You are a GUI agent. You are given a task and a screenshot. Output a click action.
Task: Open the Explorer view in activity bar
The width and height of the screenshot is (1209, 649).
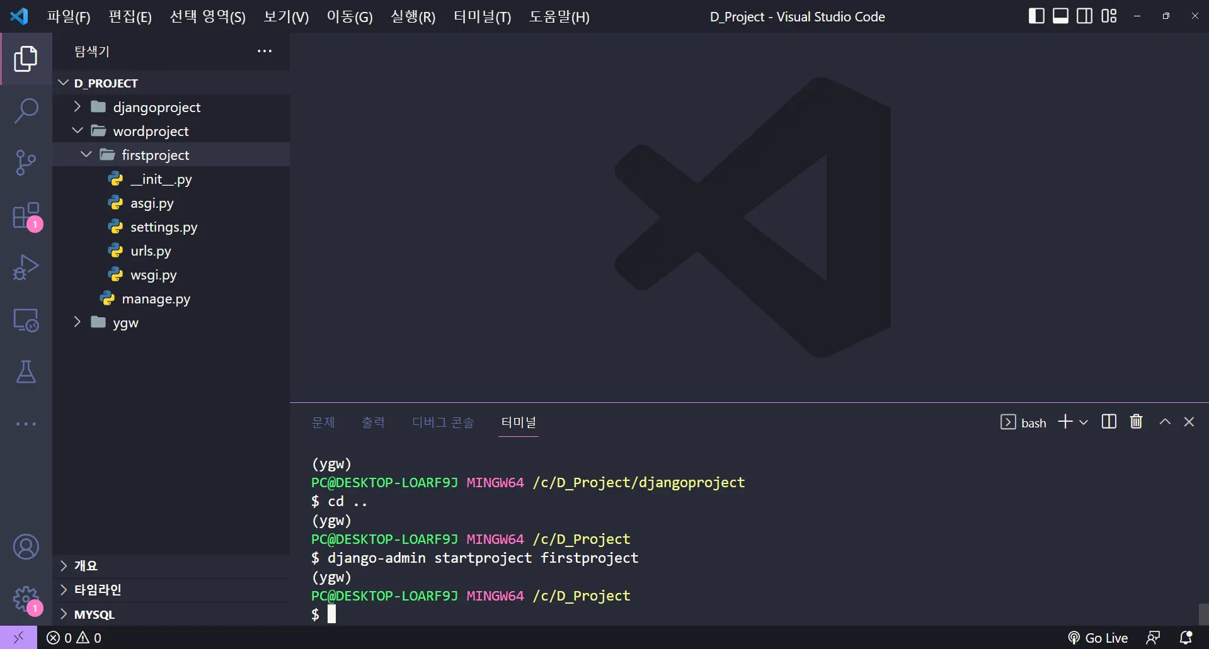26,59
